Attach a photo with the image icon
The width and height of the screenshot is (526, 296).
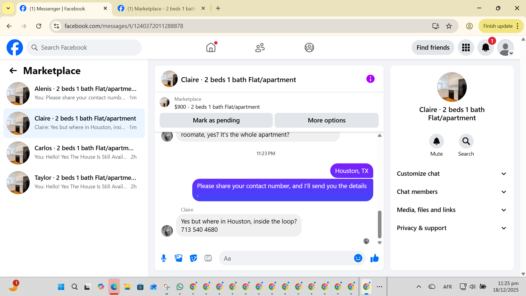point(179,258)
